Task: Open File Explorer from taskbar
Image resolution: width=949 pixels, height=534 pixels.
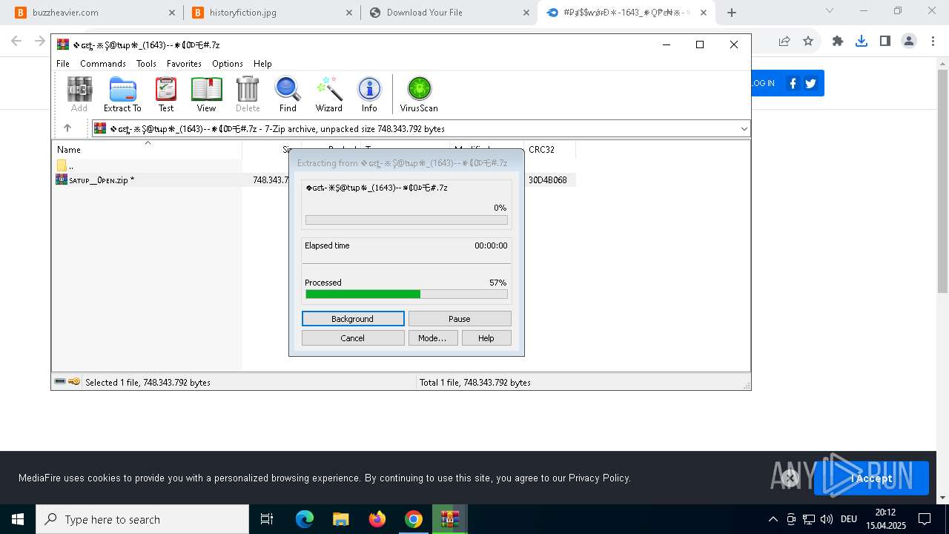Action: [341, 519]
